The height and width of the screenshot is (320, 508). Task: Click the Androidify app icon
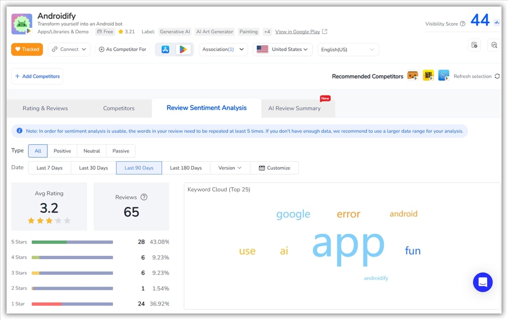[22, 24]
